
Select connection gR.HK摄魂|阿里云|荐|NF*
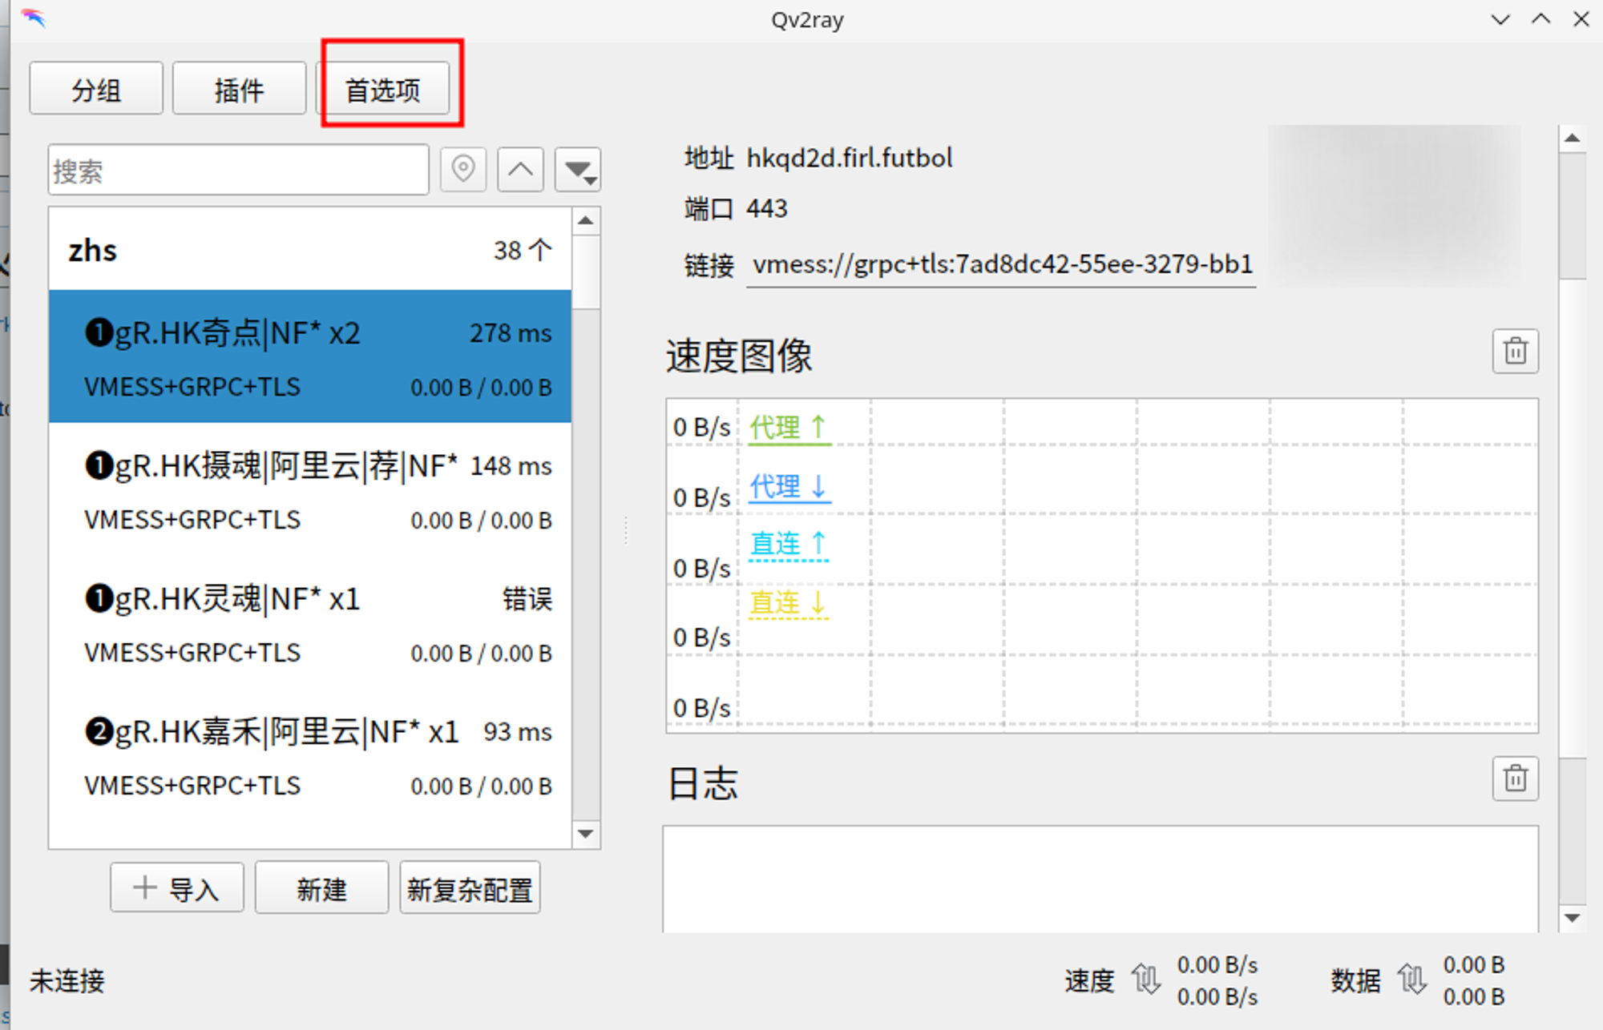(310, 489)
